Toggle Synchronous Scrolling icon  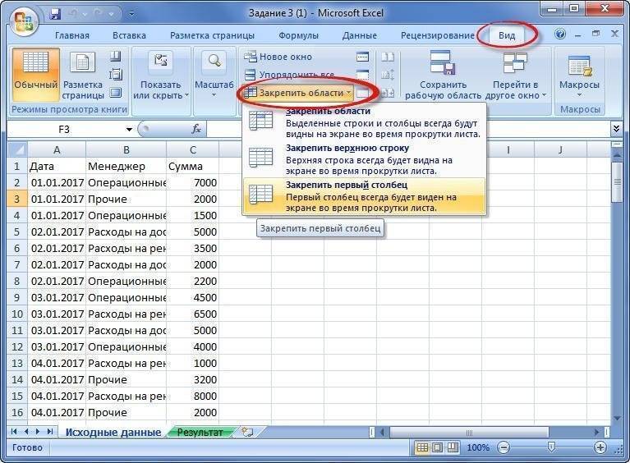point(388,75)
